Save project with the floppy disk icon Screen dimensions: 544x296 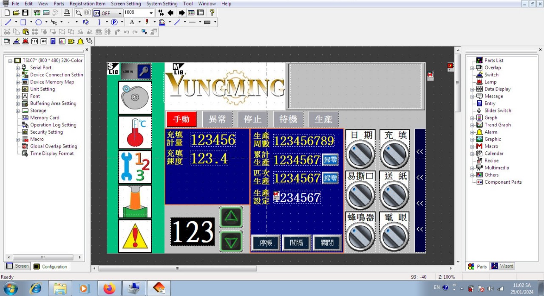click(25, 13)
